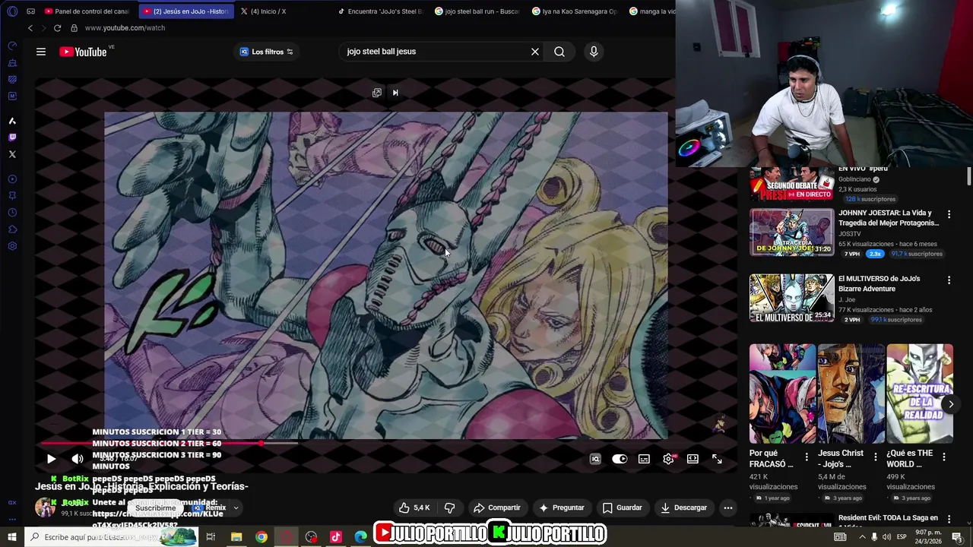The width and height of the screenshot is (973, 547).
Task: Like the video with 5,4 K likes
Action: (x=414, y=507)
